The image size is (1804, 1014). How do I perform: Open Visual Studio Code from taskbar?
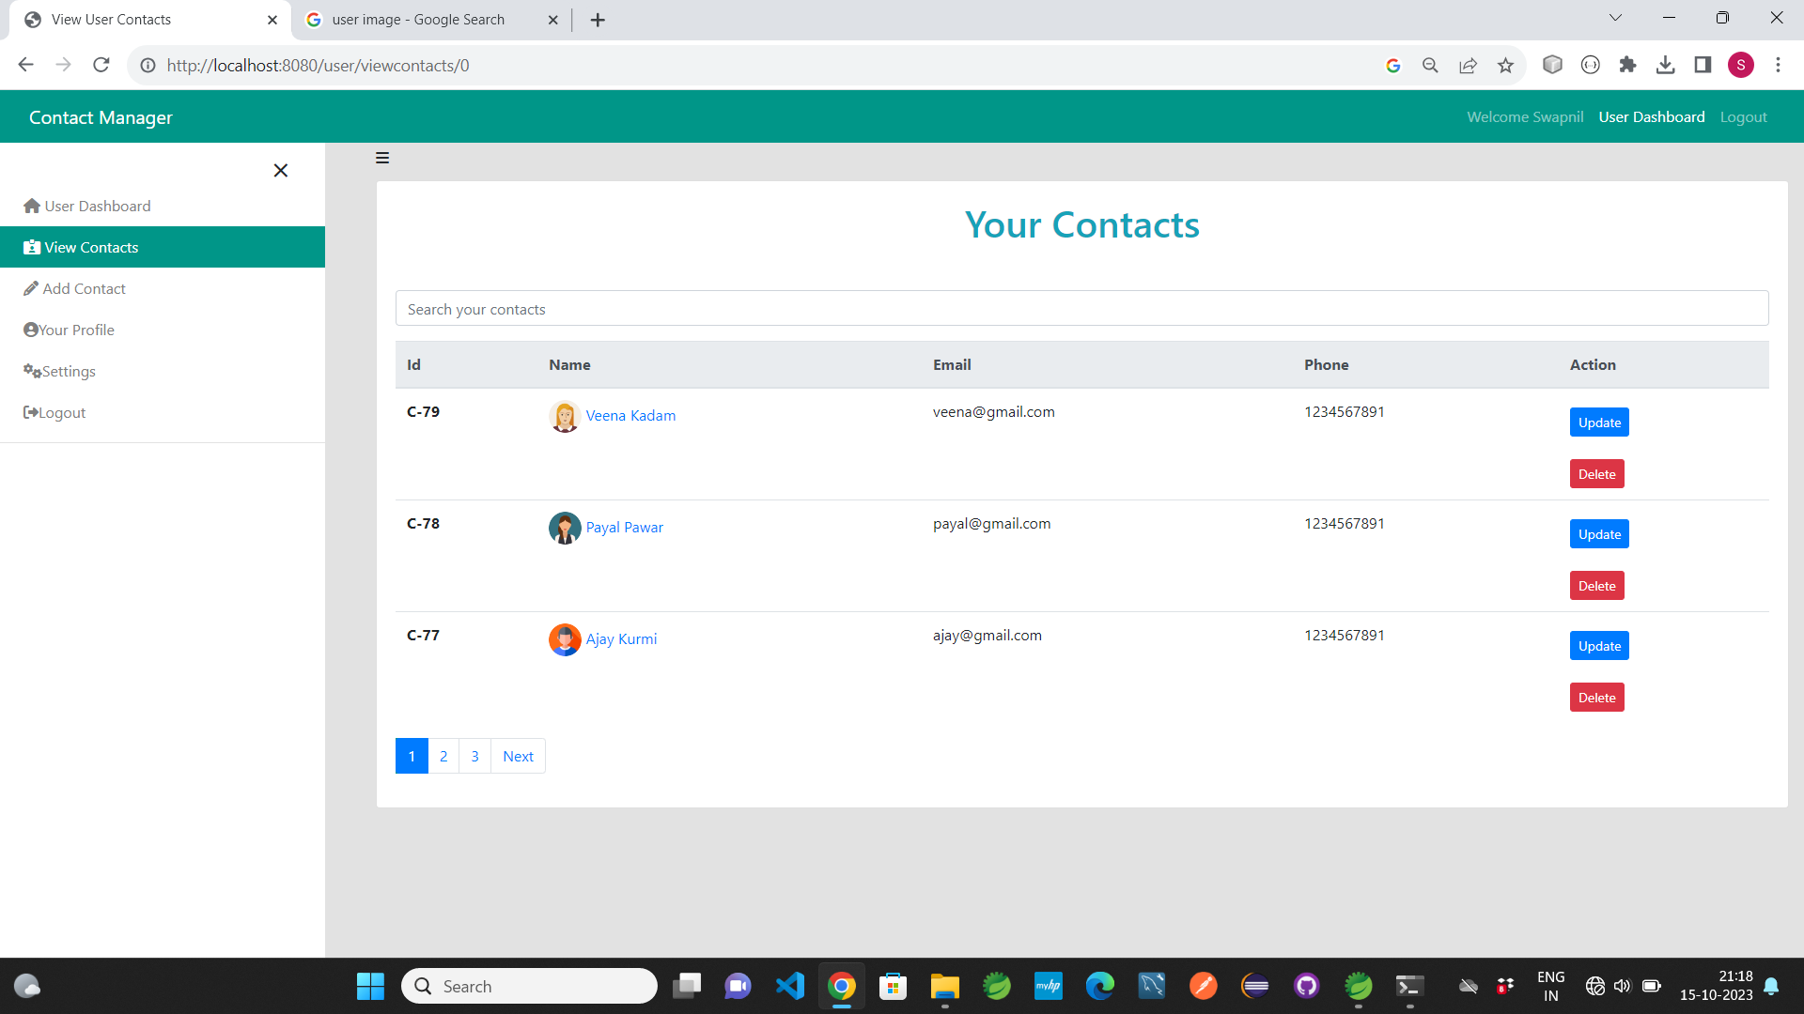point(789,986)
